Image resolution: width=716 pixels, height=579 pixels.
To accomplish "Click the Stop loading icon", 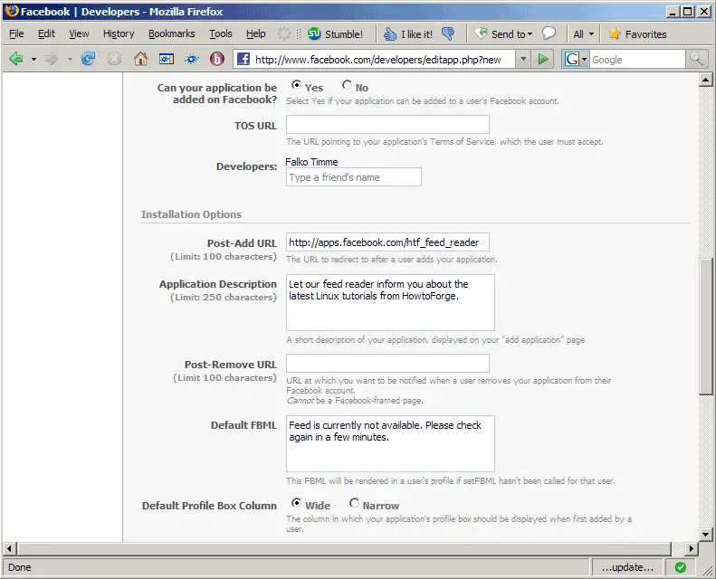I will coord(114,59).
